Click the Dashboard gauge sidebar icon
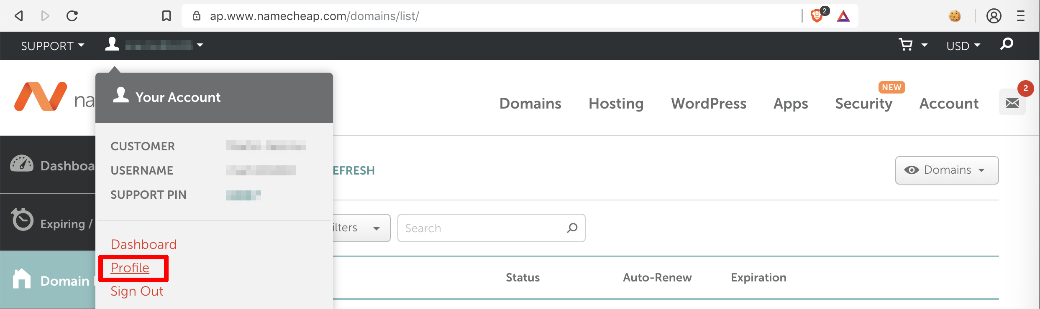Screen dimensions: 1040x309 [x=22, y=164]
